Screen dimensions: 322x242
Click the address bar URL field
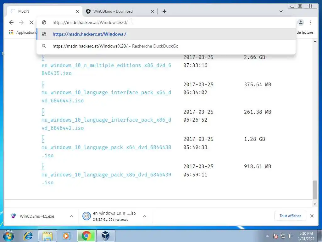click(166, 22)
